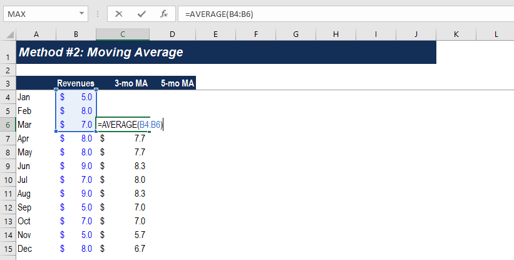Select row 1 header
Image resolution: width=514 pixels, height=260 pixels.
tap(8, 52)
